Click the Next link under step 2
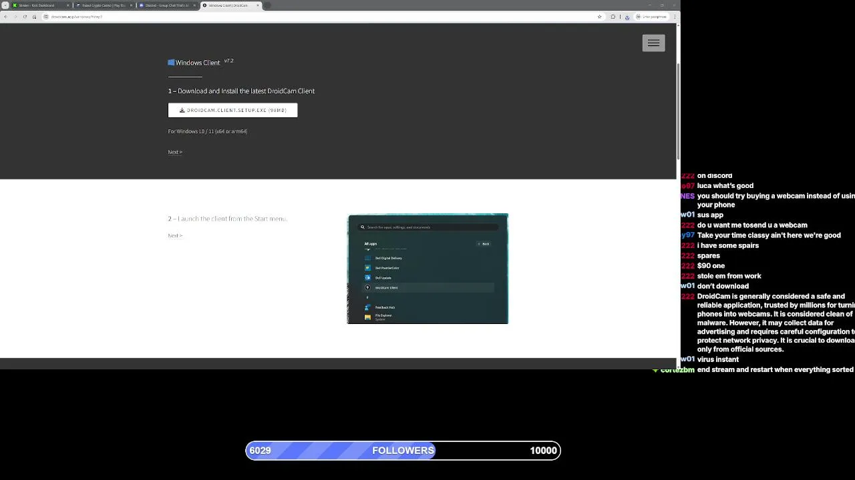855x480 pixels. [x=175, y=235]
